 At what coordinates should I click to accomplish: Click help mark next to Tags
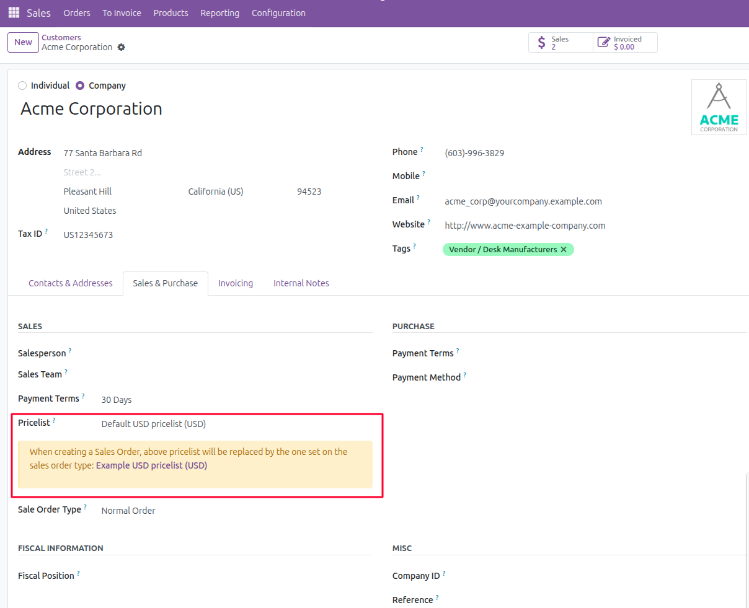tap(414, 246)
